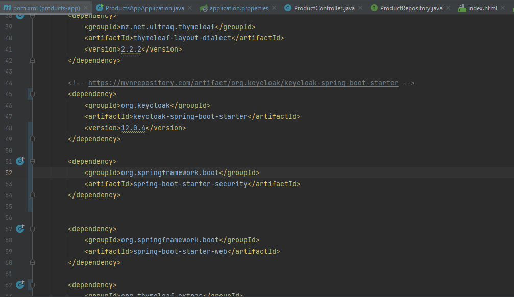Click the Spring leaf icon on the application.properties tab
The height and width of the screenshot is (297, 514).
coord(204,8)
